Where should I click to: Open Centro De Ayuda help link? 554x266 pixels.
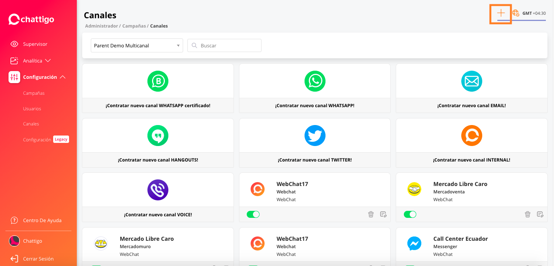pos(42,220)
